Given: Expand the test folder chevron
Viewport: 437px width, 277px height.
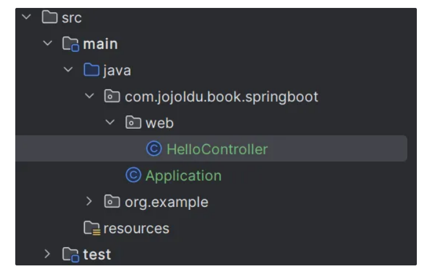Looking at the screenshot, I should tap(48, 254).
